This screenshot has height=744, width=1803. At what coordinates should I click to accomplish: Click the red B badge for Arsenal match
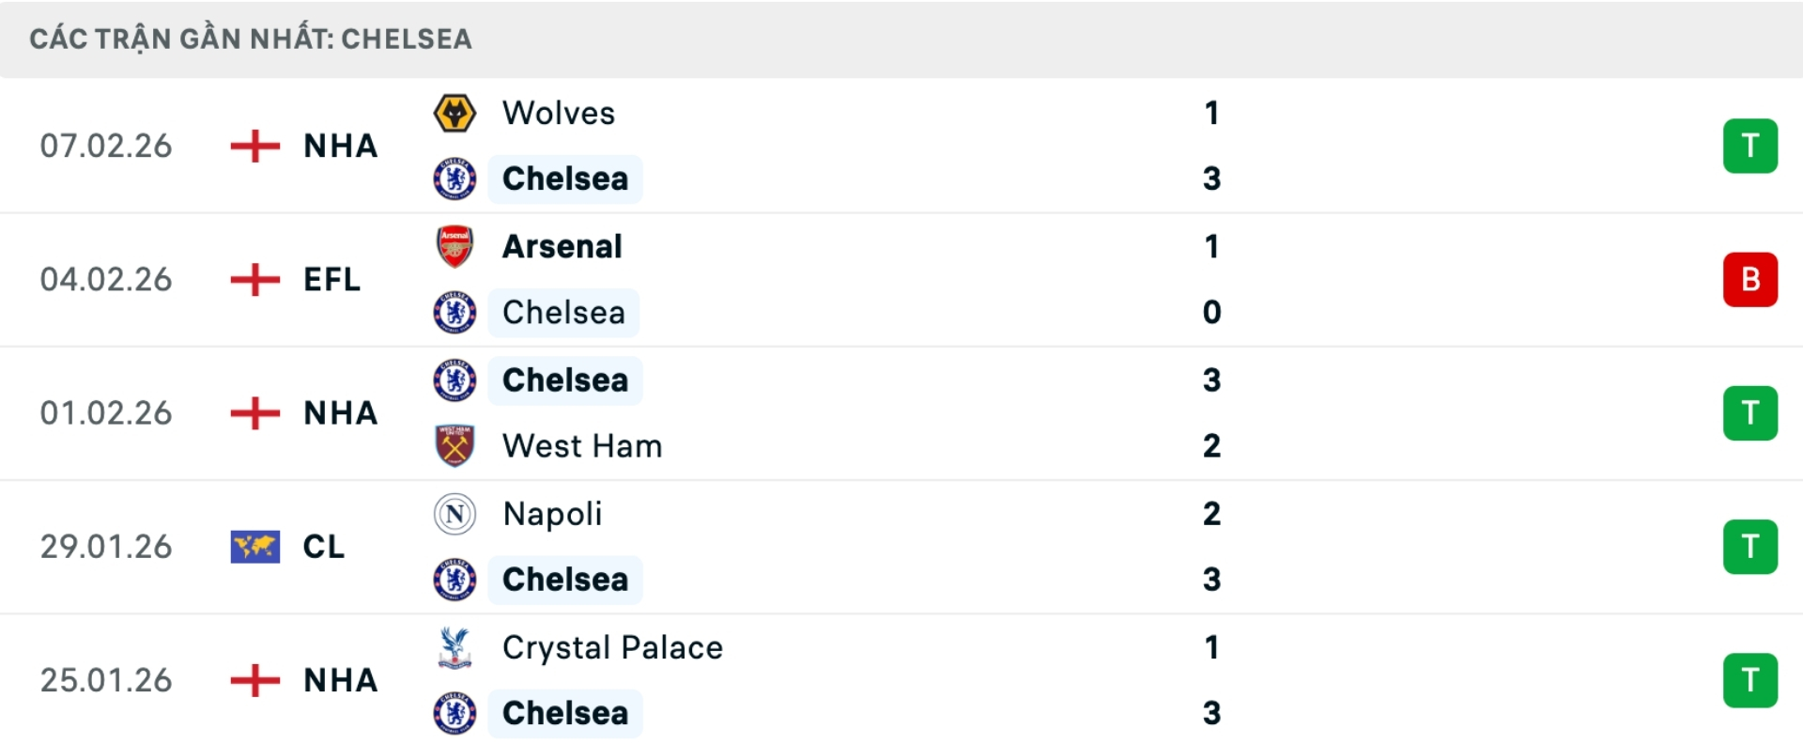tap(1750, 279)
